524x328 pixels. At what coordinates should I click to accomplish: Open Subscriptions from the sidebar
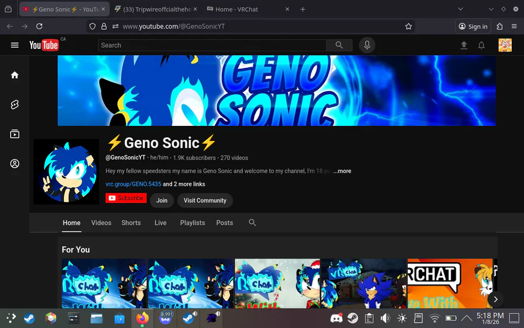pos(15,134)
